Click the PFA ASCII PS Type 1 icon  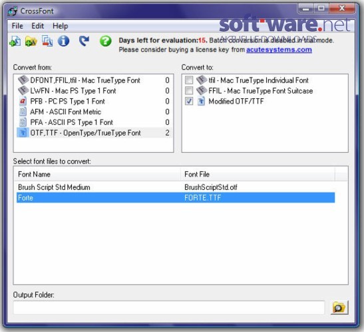(23, 122)
